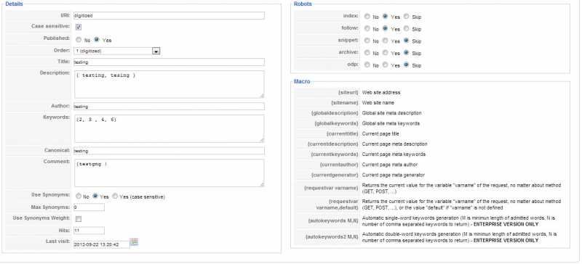Click the Comment textarea resize handle

click(262, 184)
